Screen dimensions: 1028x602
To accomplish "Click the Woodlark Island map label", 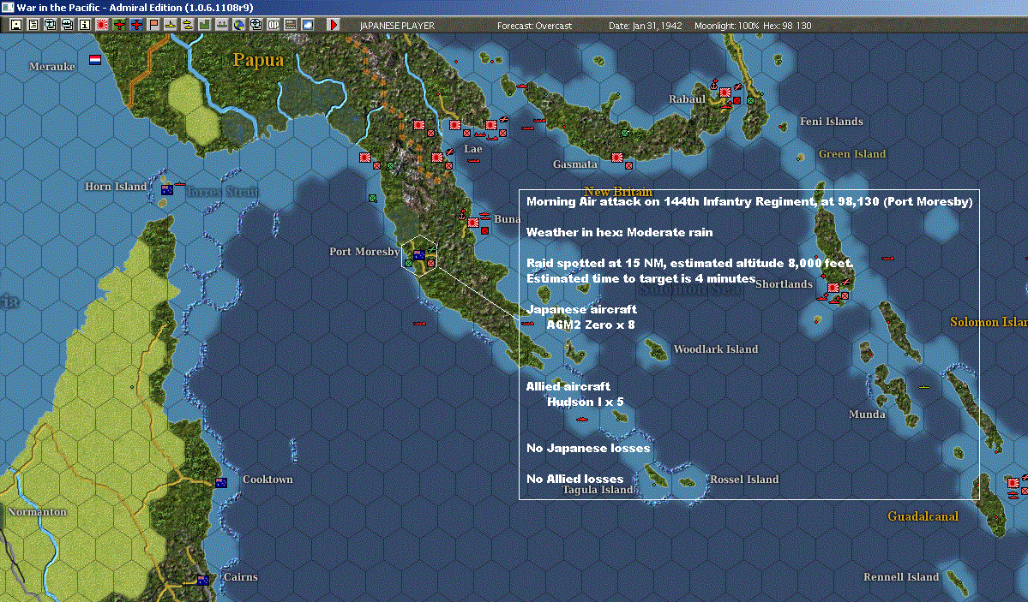I will point(716,349).
